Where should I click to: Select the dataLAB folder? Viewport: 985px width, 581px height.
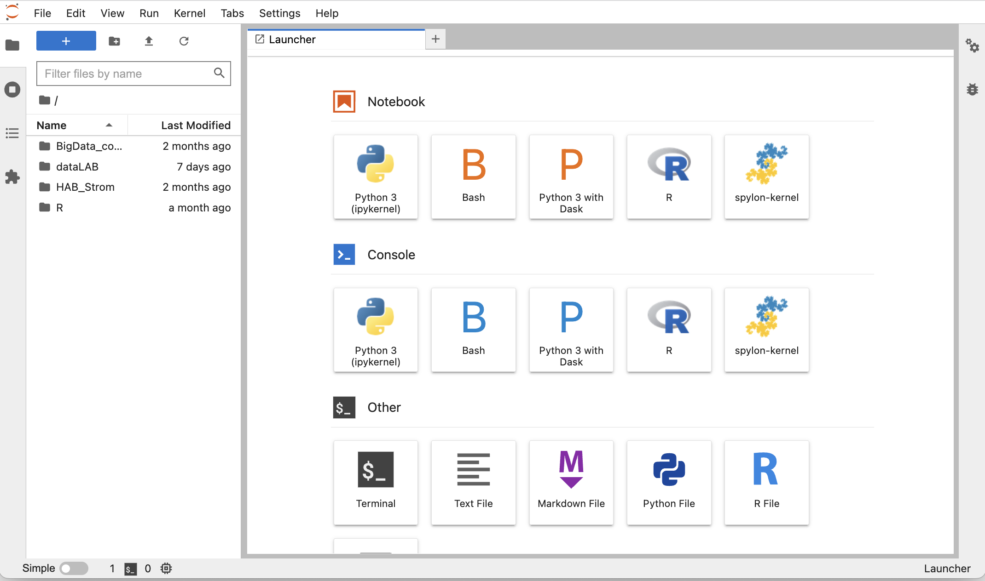133,167
